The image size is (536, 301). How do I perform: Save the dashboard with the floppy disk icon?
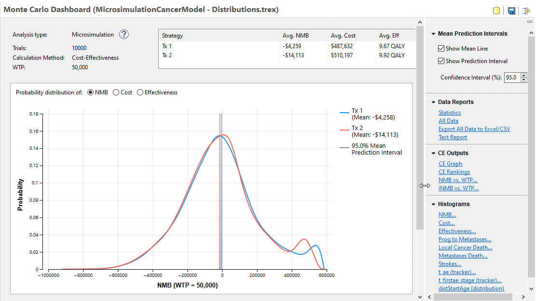pyautogui.click(x=511, y=10)
